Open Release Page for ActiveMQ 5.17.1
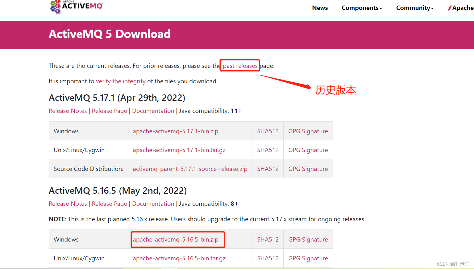 [110, 111]
